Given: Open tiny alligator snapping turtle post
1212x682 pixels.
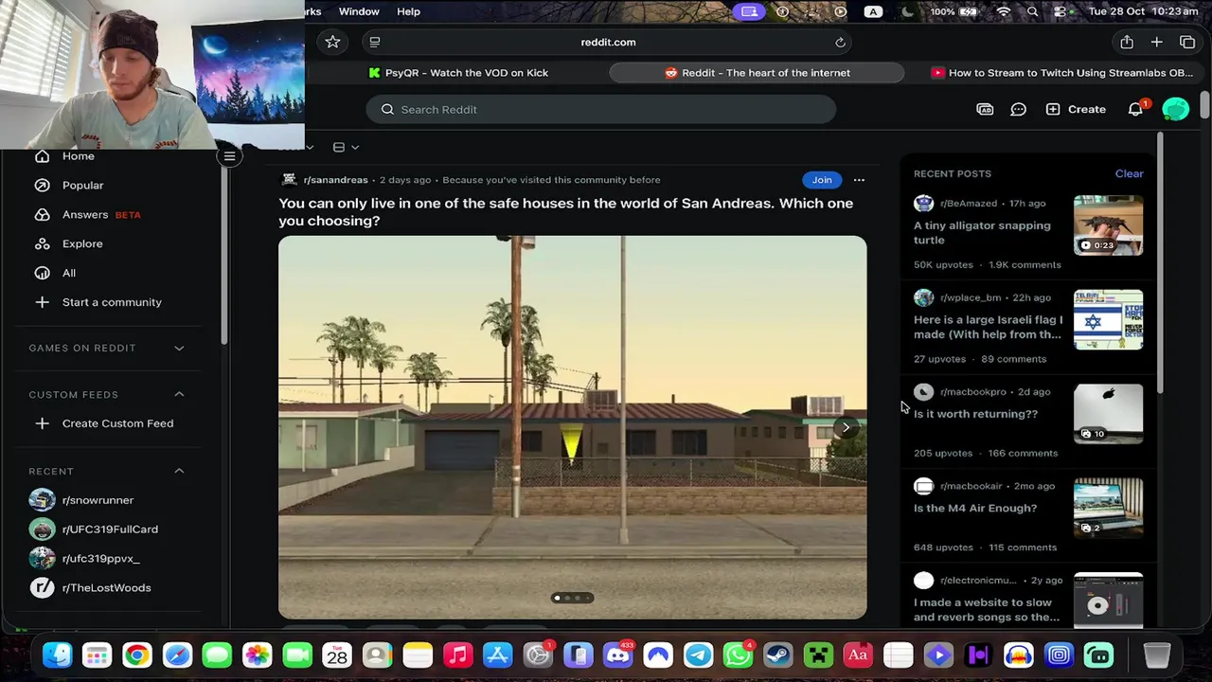Looking at the screenshot, I should (982, 233).
